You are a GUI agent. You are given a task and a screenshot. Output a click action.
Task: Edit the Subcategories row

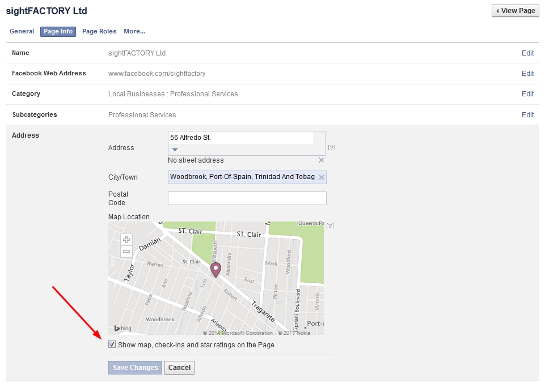click(527, 115)
